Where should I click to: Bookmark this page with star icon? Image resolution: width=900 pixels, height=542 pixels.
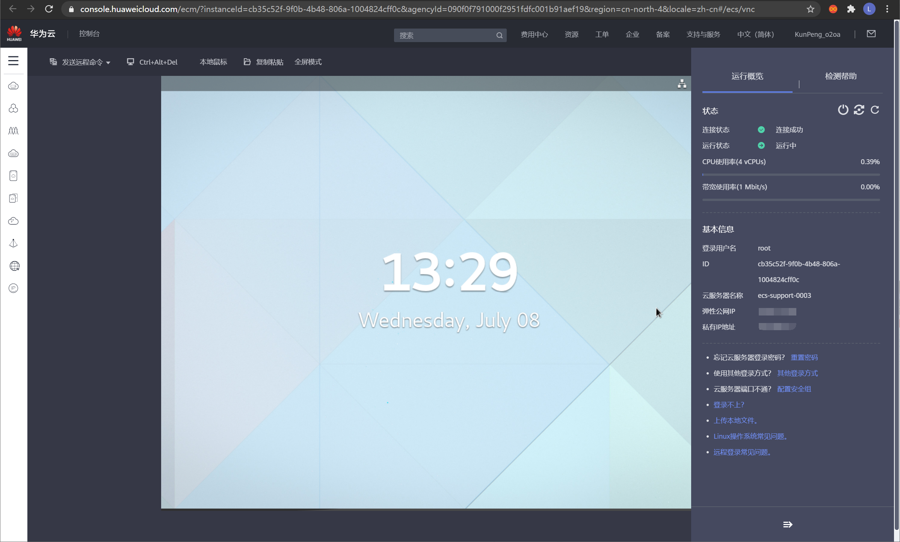point(810,9)
